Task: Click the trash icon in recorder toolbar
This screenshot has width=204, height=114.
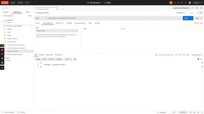Action: click(2, 63)
